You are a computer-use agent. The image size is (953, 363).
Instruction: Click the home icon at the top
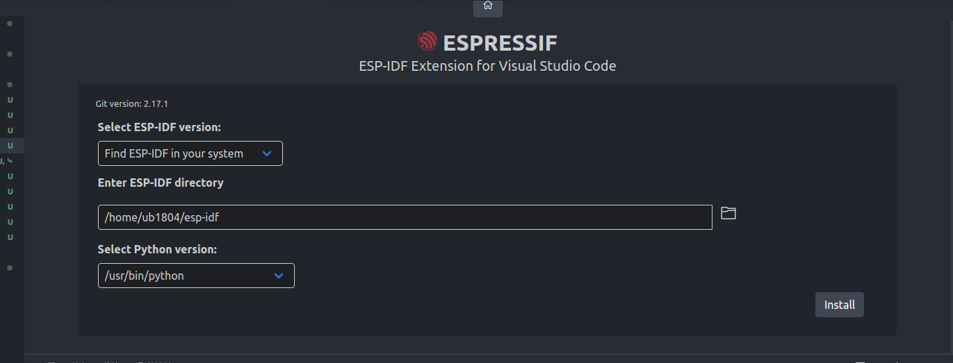pyautogui.click(x=488, y=6)
